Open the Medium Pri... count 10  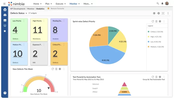[x=17, y=54]
